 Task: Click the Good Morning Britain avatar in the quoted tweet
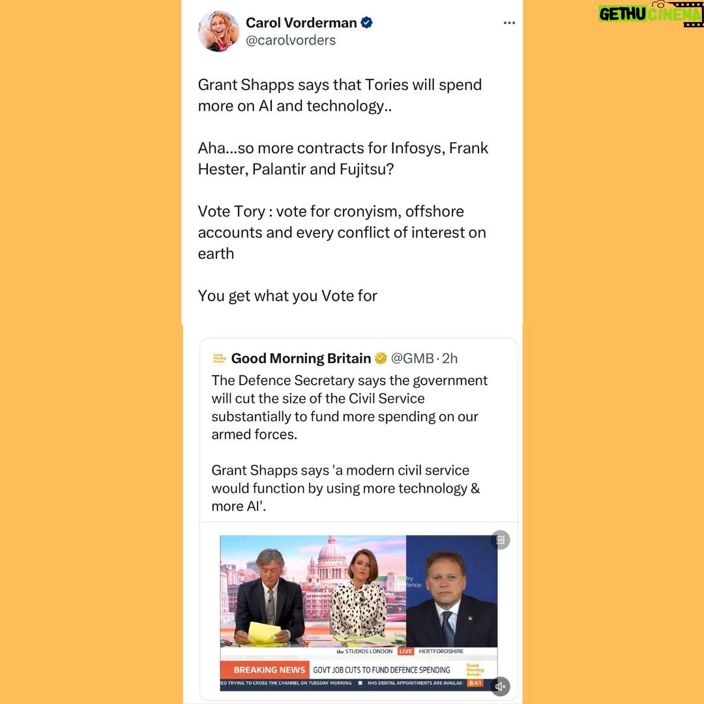coord(220,359)
